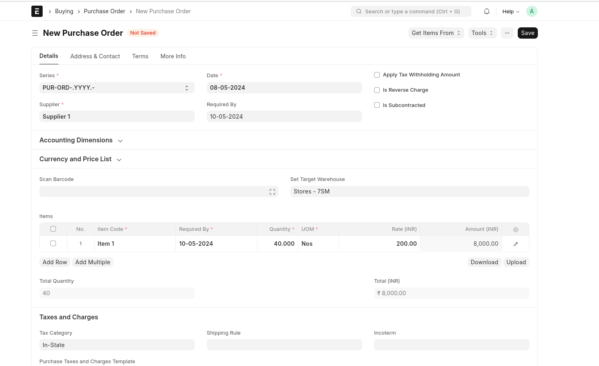Open the Terms tab

[140, 56]
